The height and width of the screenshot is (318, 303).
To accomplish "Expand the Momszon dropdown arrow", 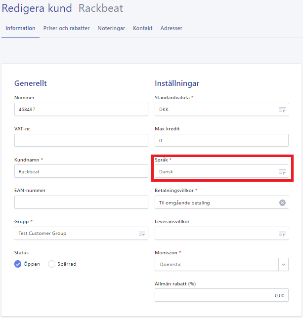I will point(283,265).
